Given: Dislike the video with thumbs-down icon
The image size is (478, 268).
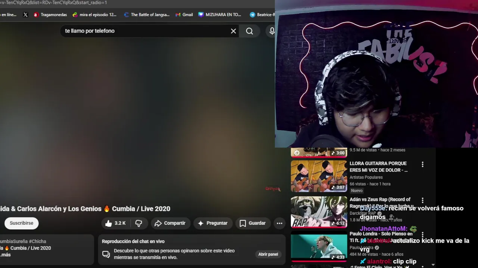Looking at the screenshot, I should point(139,223).
